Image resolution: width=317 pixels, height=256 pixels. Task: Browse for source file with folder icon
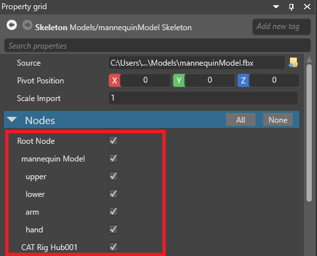pos(293,63)
